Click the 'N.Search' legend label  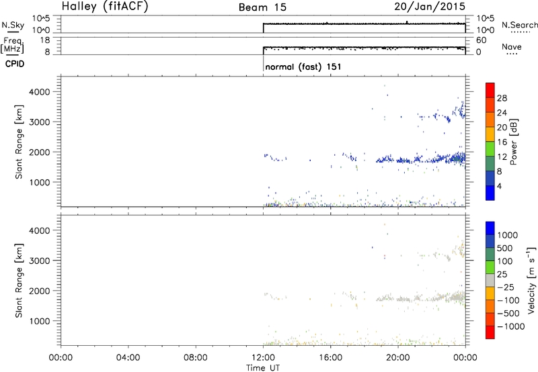(x=519, y=25)
